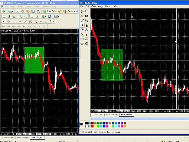Select the Rounded Rectangle tool in Paint
The height and width of the screenshot is (142, 189).
[x=87, y=44]
